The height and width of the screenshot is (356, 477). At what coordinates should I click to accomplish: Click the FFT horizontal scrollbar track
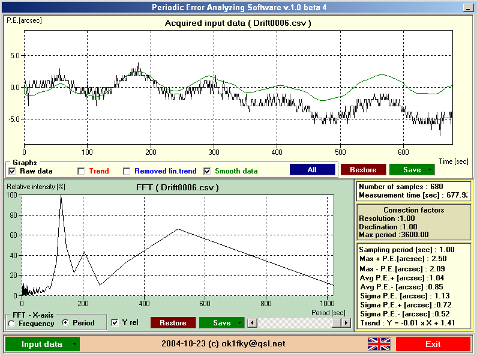tap(300, 323)
